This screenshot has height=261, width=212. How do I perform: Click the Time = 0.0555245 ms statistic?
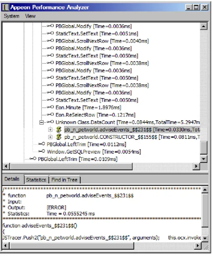point(71,213)
